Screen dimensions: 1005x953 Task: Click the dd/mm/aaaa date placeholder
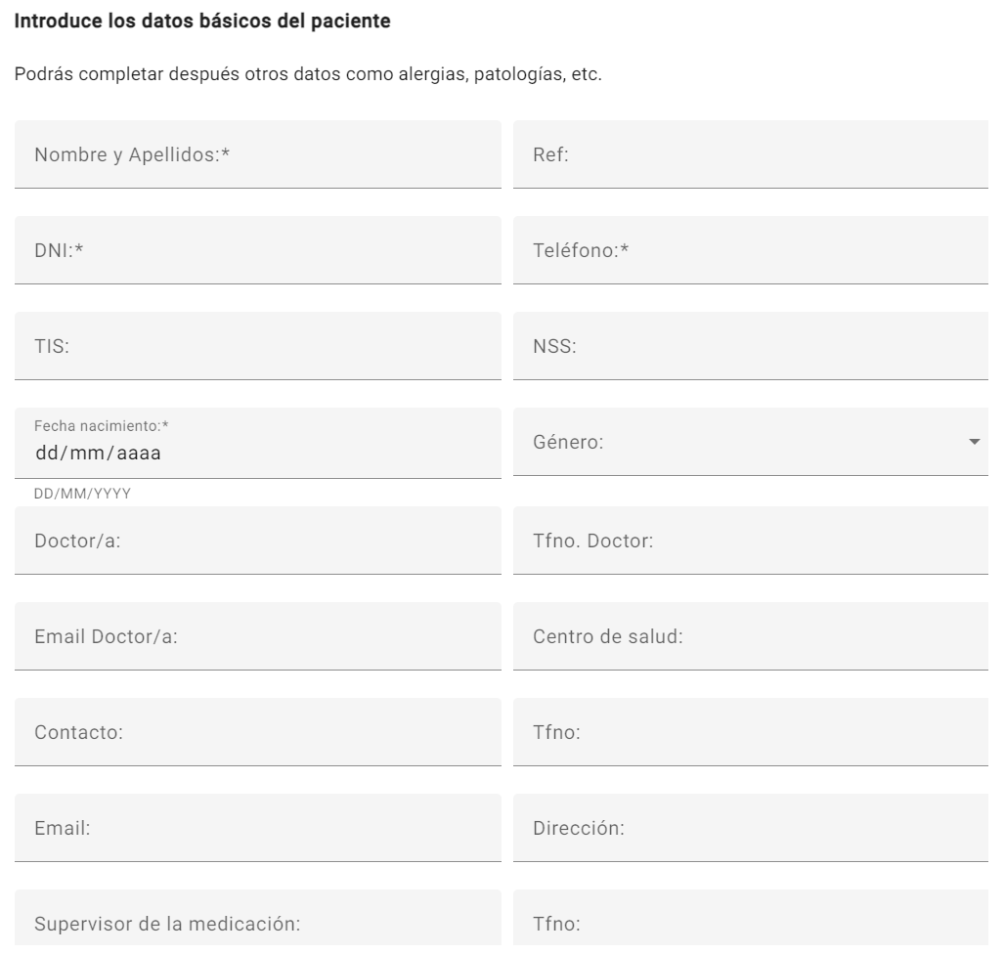[98, 453]
